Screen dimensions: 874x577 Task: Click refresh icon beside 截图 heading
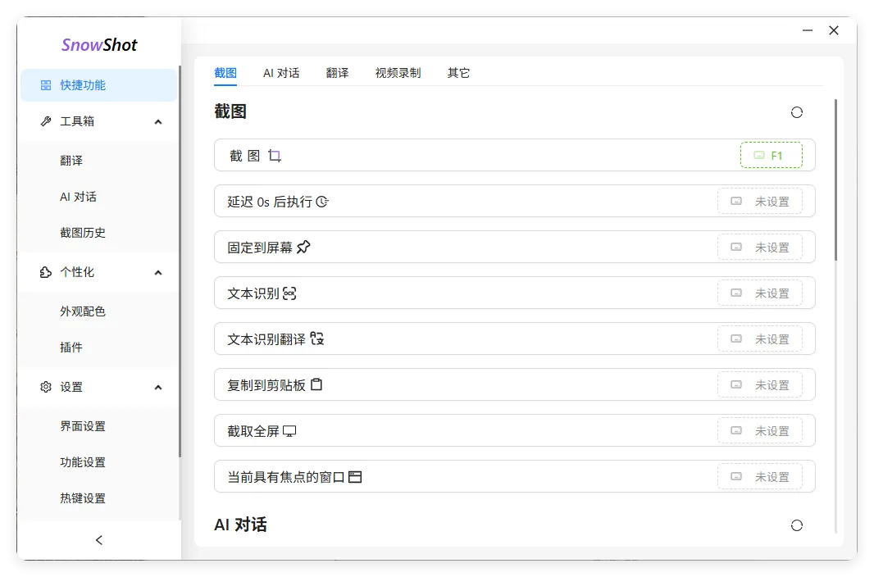pyautogui.click(x=797, y=112)
